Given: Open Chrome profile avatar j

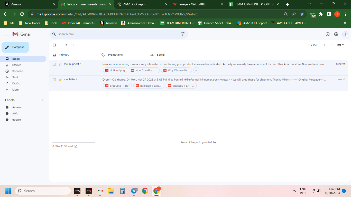Looking at the screenshot, I should (x=337, y=14).
